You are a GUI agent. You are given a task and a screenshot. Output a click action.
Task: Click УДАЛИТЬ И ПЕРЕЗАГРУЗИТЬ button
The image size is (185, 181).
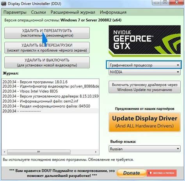47,33
